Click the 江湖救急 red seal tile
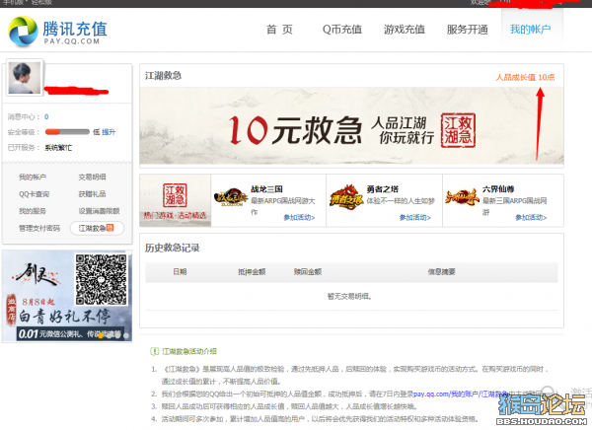Viewport: 592px width, 430px height. point(176,200)
